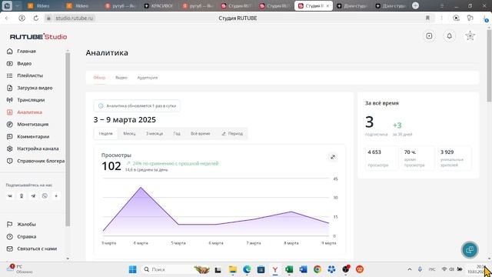Screen dimensions: 492x277
Task: Switch to the Видео analytics tab
Action: click(x=121, y=78)
